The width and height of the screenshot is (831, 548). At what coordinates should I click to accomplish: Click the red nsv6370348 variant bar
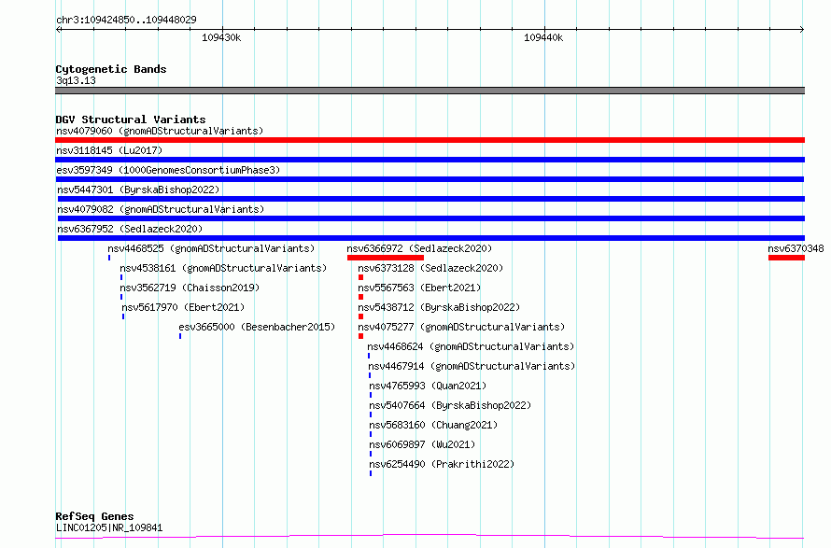coord(786,258)
